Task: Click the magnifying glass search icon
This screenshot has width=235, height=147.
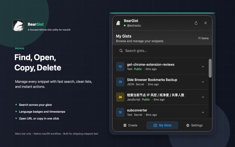Action: pos(121,51)
